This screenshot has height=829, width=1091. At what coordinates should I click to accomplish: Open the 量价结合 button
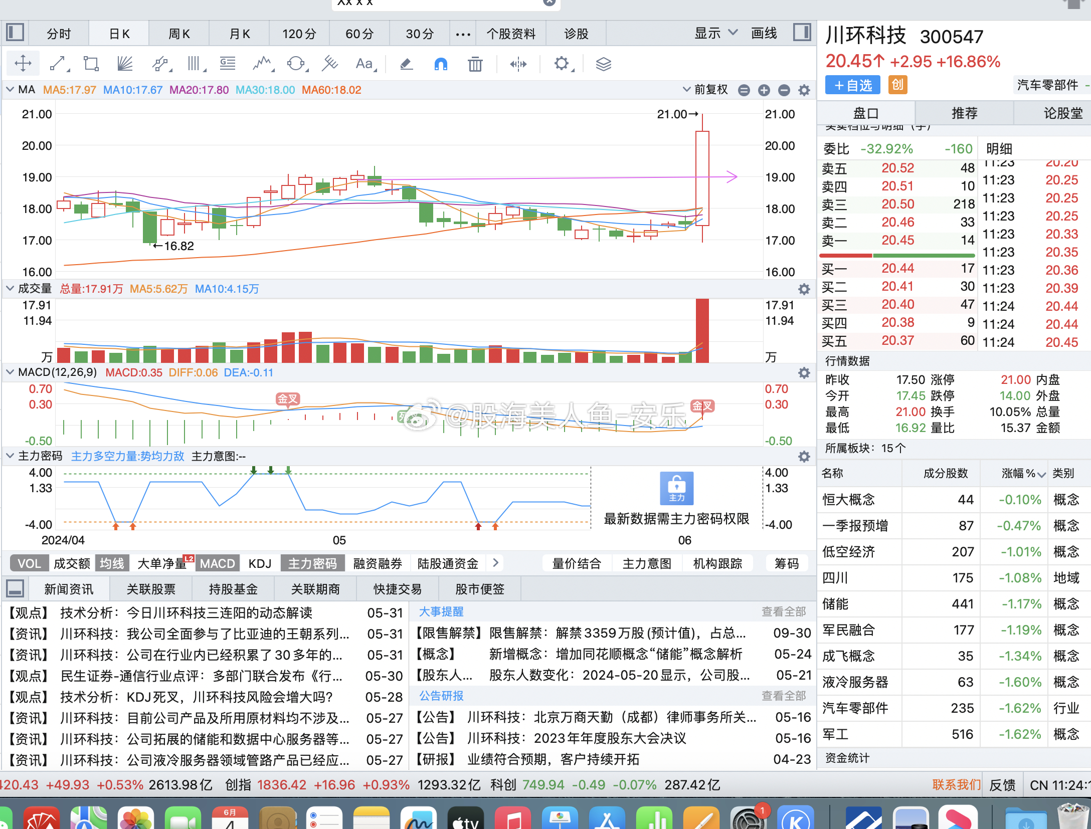577,563
